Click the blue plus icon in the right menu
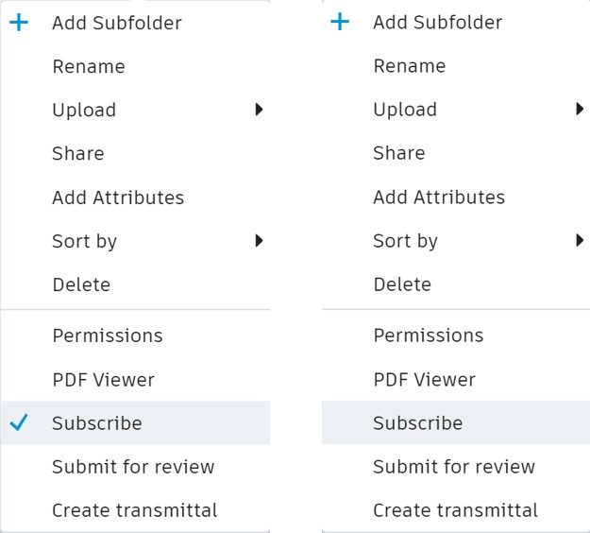Screen dimensions: 590x533 [340, 22]
